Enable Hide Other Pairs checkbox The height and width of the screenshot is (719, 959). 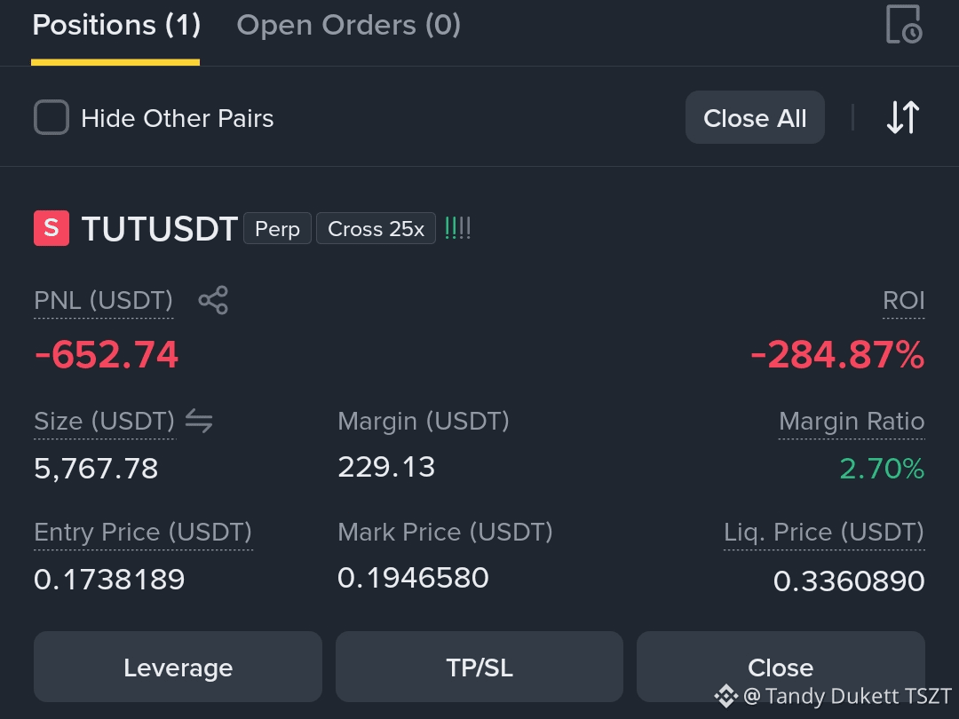click(52, 117)
